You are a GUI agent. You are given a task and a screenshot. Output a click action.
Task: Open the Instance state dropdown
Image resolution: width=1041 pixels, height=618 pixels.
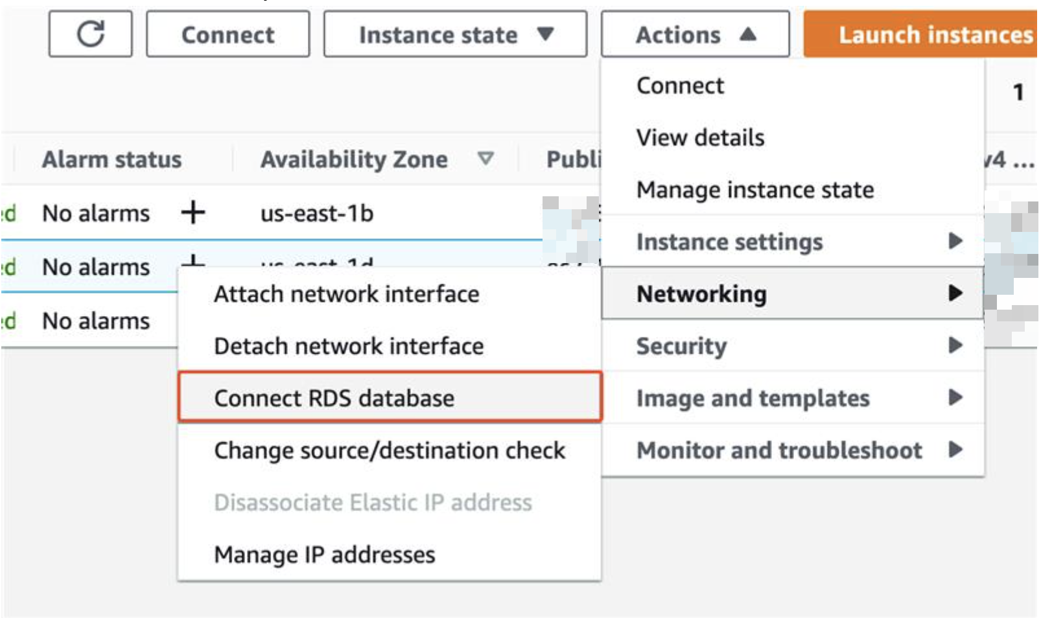click(x=455, y=34)
